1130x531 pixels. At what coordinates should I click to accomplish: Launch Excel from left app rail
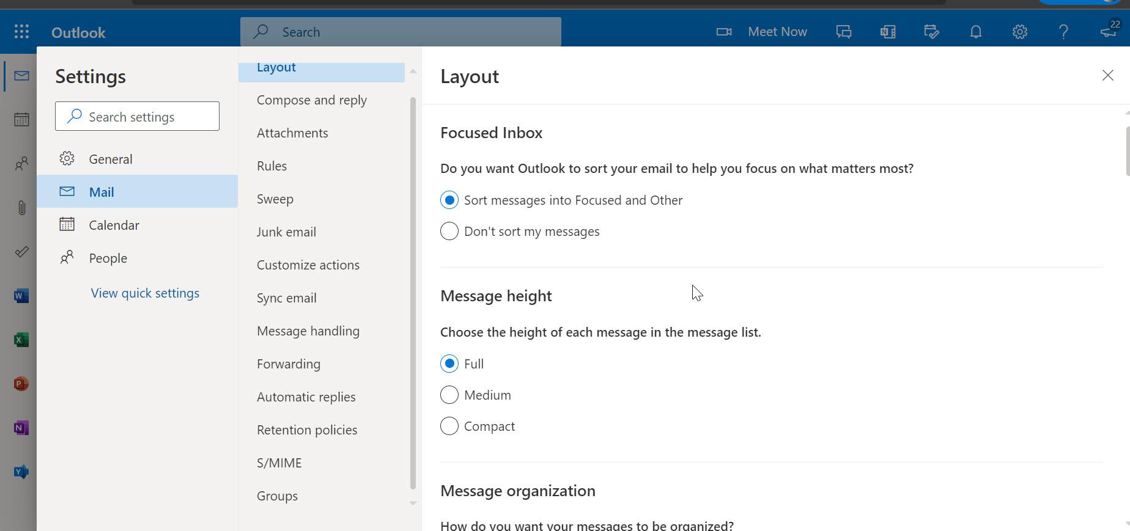[x=21, y=340]
